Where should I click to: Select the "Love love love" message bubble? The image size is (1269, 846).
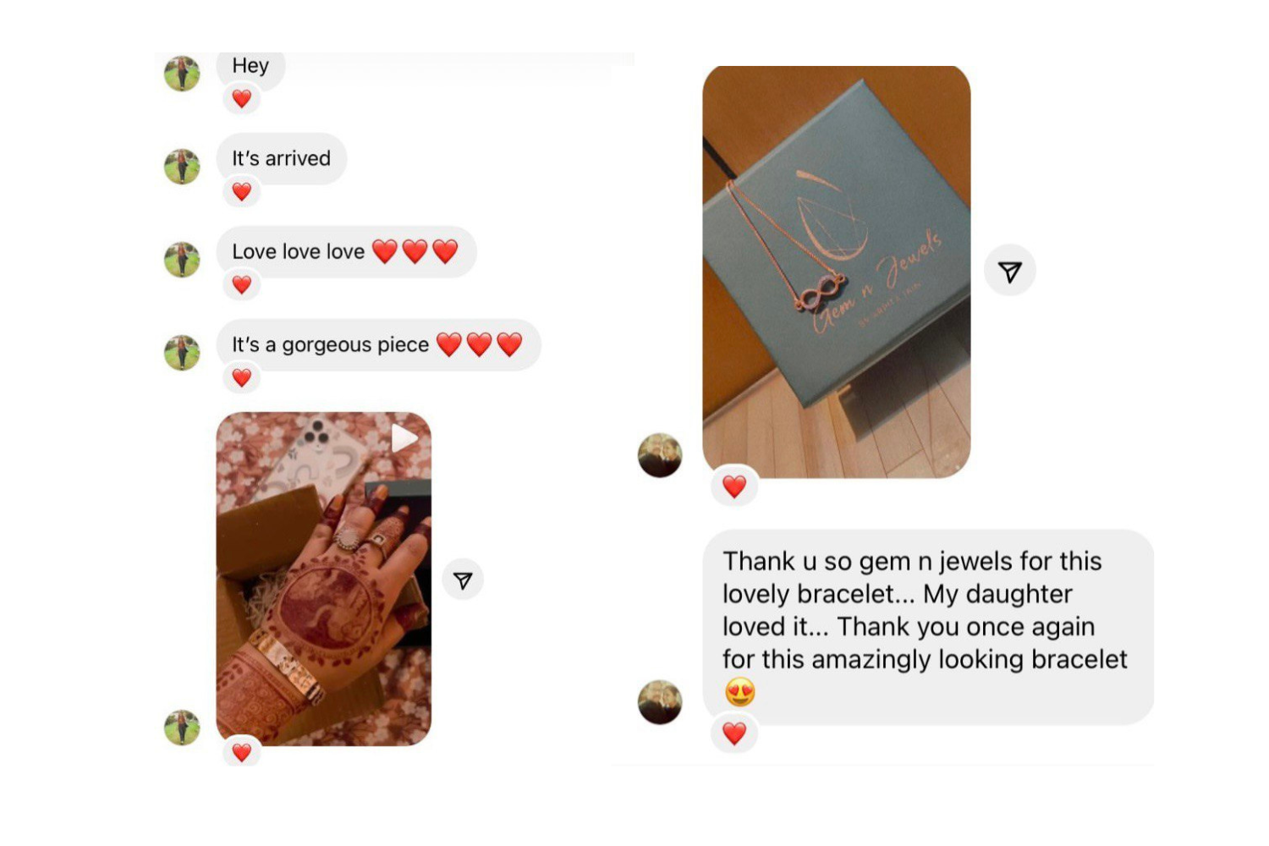point(347,251)
